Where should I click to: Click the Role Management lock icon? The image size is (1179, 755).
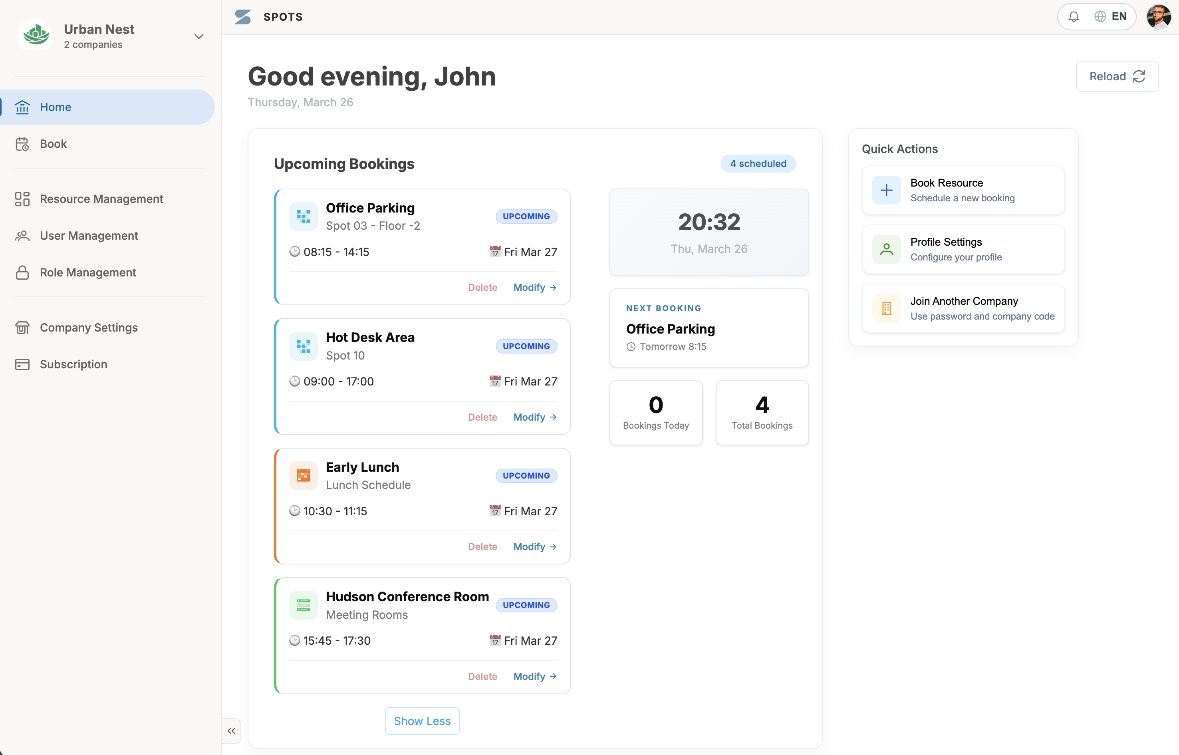click(x=22, y=272)
